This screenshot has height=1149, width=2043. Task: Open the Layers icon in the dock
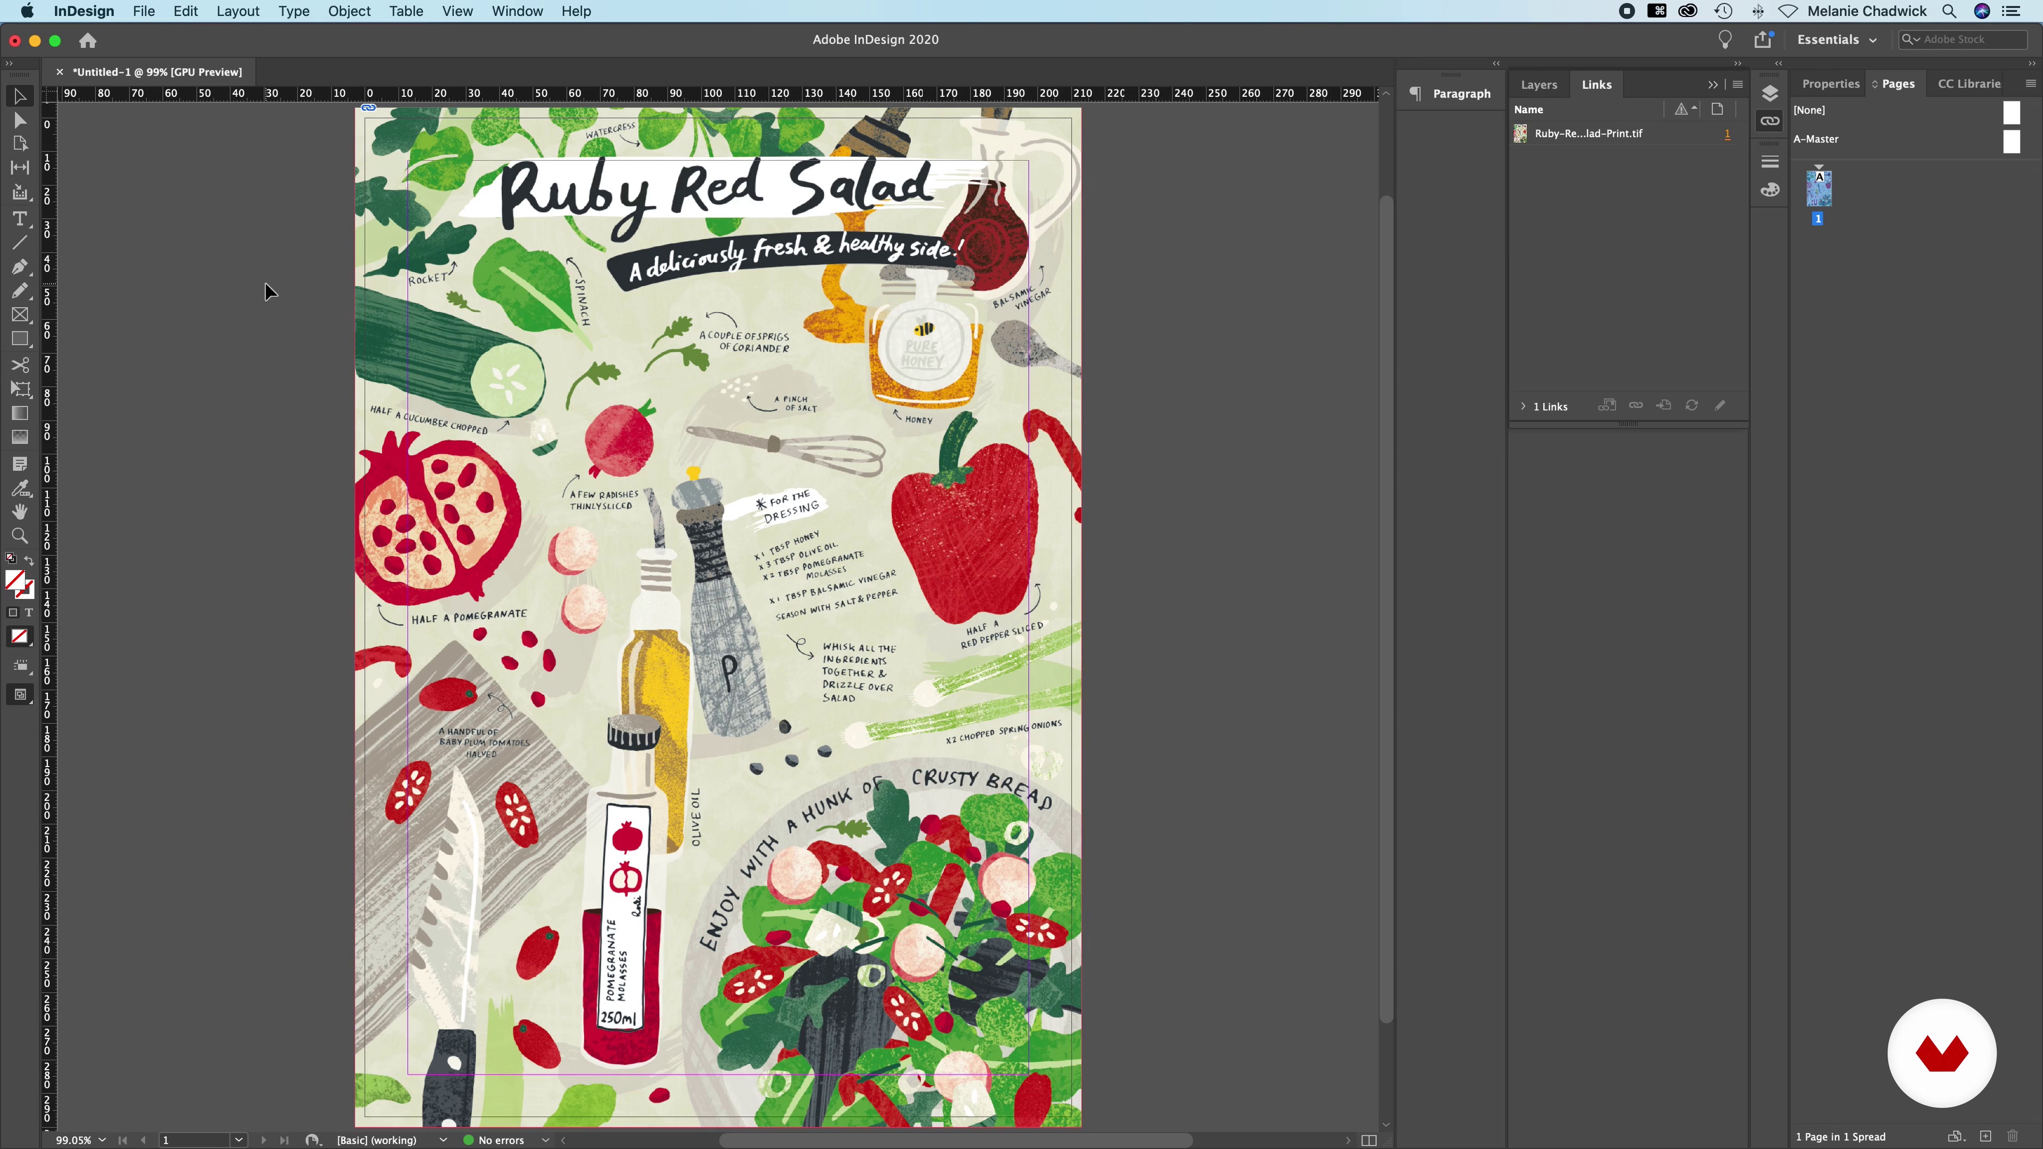1770,94
